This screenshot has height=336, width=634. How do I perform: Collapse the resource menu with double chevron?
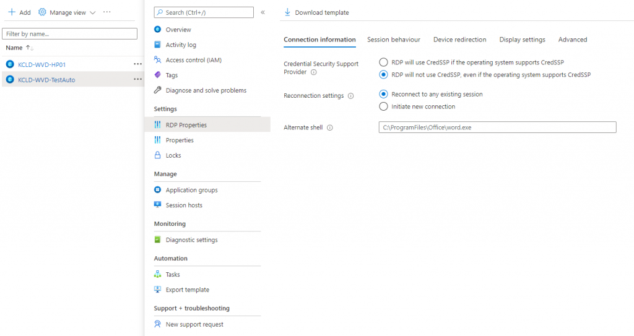click(x=263, y=12)
